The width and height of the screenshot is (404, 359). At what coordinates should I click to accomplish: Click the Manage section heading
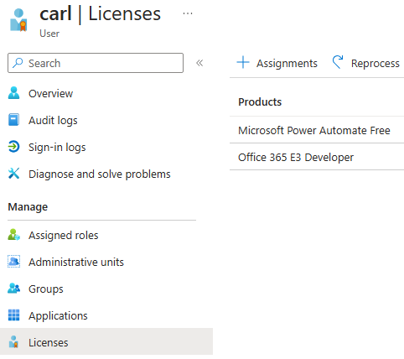click(28, 207)
